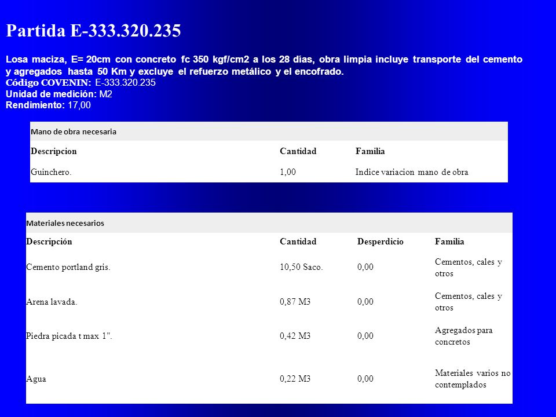Click the title 'Partida E-333.320.235'
This screenshot has height=417, width=556.
coord(94,31)
